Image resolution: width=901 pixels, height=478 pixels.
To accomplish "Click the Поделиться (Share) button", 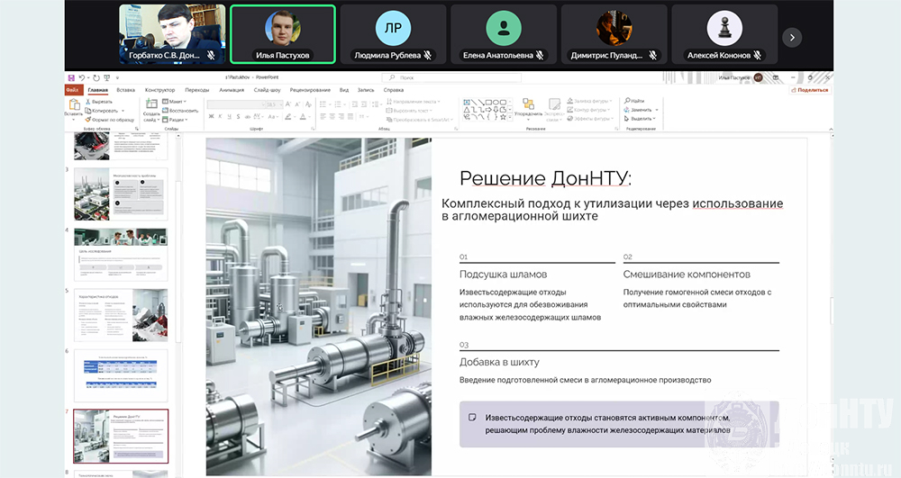I will 810,90.
